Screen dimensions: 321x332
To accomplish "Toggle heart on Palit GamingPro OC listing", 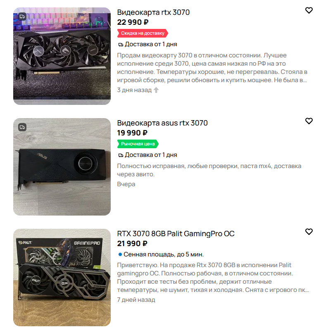I will pos(309,232).
